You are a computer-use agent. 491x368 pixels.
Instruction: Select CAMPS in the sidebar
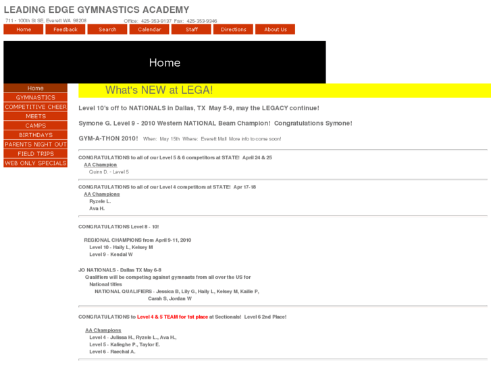[35, 126]
